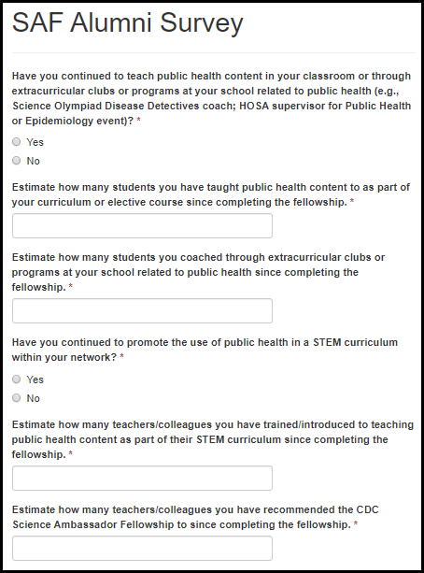
Task: Click the CDC Science Ambassador Fellowship question text
Action: [195, 517]
